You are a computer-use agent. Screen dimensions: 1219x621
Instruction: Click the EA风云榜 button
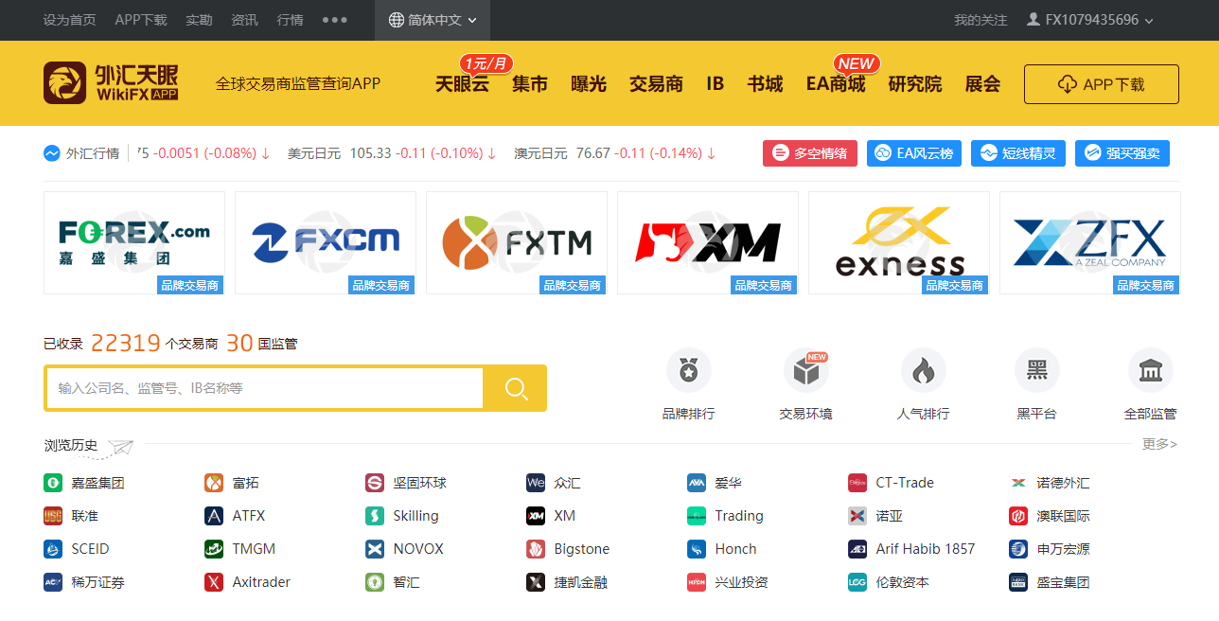click(x=914, y=153)
